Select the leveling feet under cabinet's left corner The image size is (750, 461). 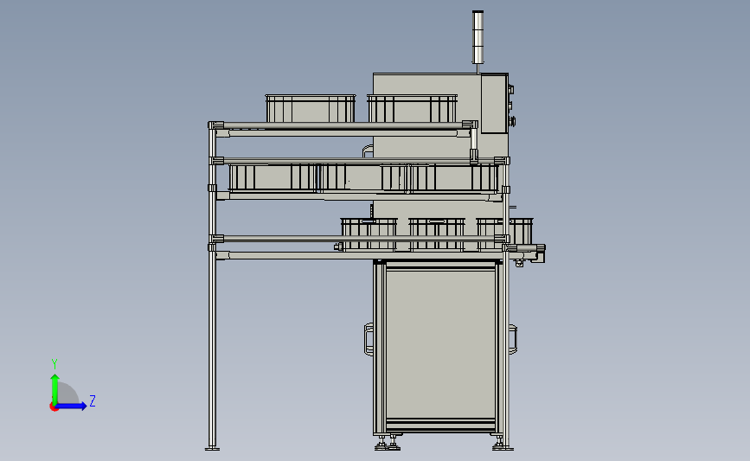[388, 442]
